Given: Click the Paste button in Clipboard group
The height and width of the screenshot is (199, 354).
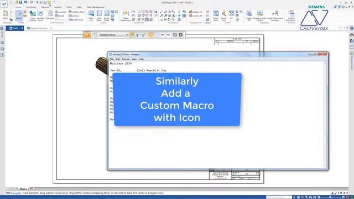Looking at the screenshot, I should [x=5, y=15].
